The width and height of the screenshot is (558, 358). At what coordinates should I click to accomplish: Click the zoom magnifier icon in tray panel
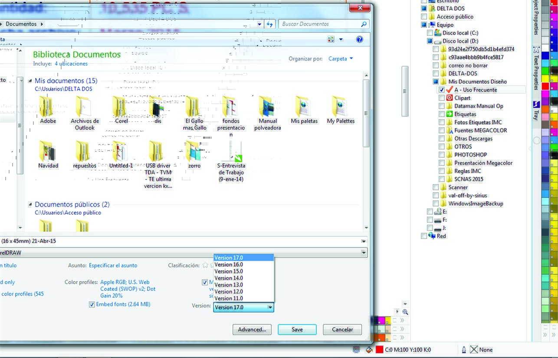(405, 312)
